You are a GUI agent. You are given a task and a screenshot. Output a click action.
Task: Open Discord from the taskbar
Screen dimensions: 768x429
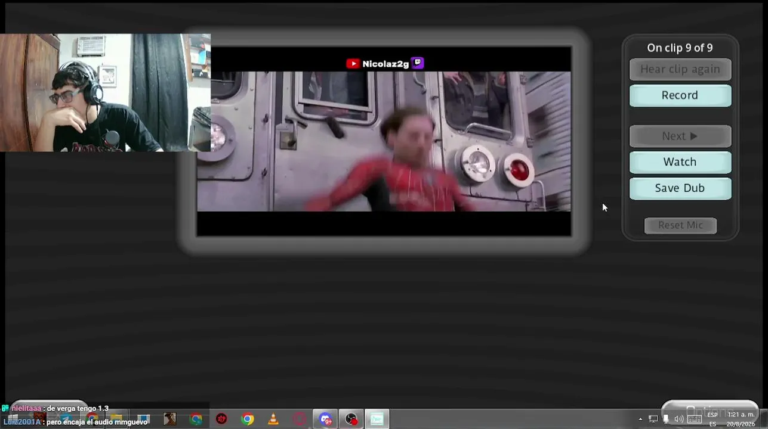[x=325, y=419]
